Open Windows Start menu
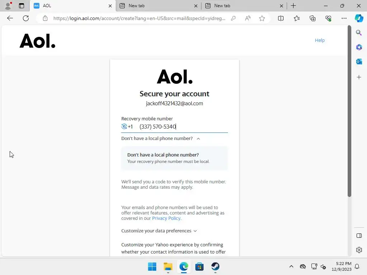 pyautogui.click(x=152, y=266)
